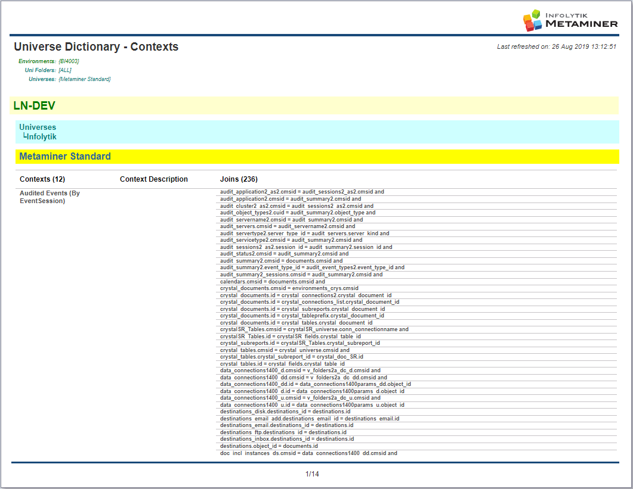
Task: Select Audited Events (By EventSession) context
Action: tap(50, 197)
